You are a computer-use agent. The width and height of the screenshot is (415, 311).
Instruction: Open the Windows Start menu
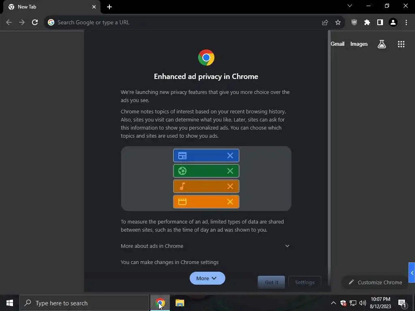coord(10,303)
